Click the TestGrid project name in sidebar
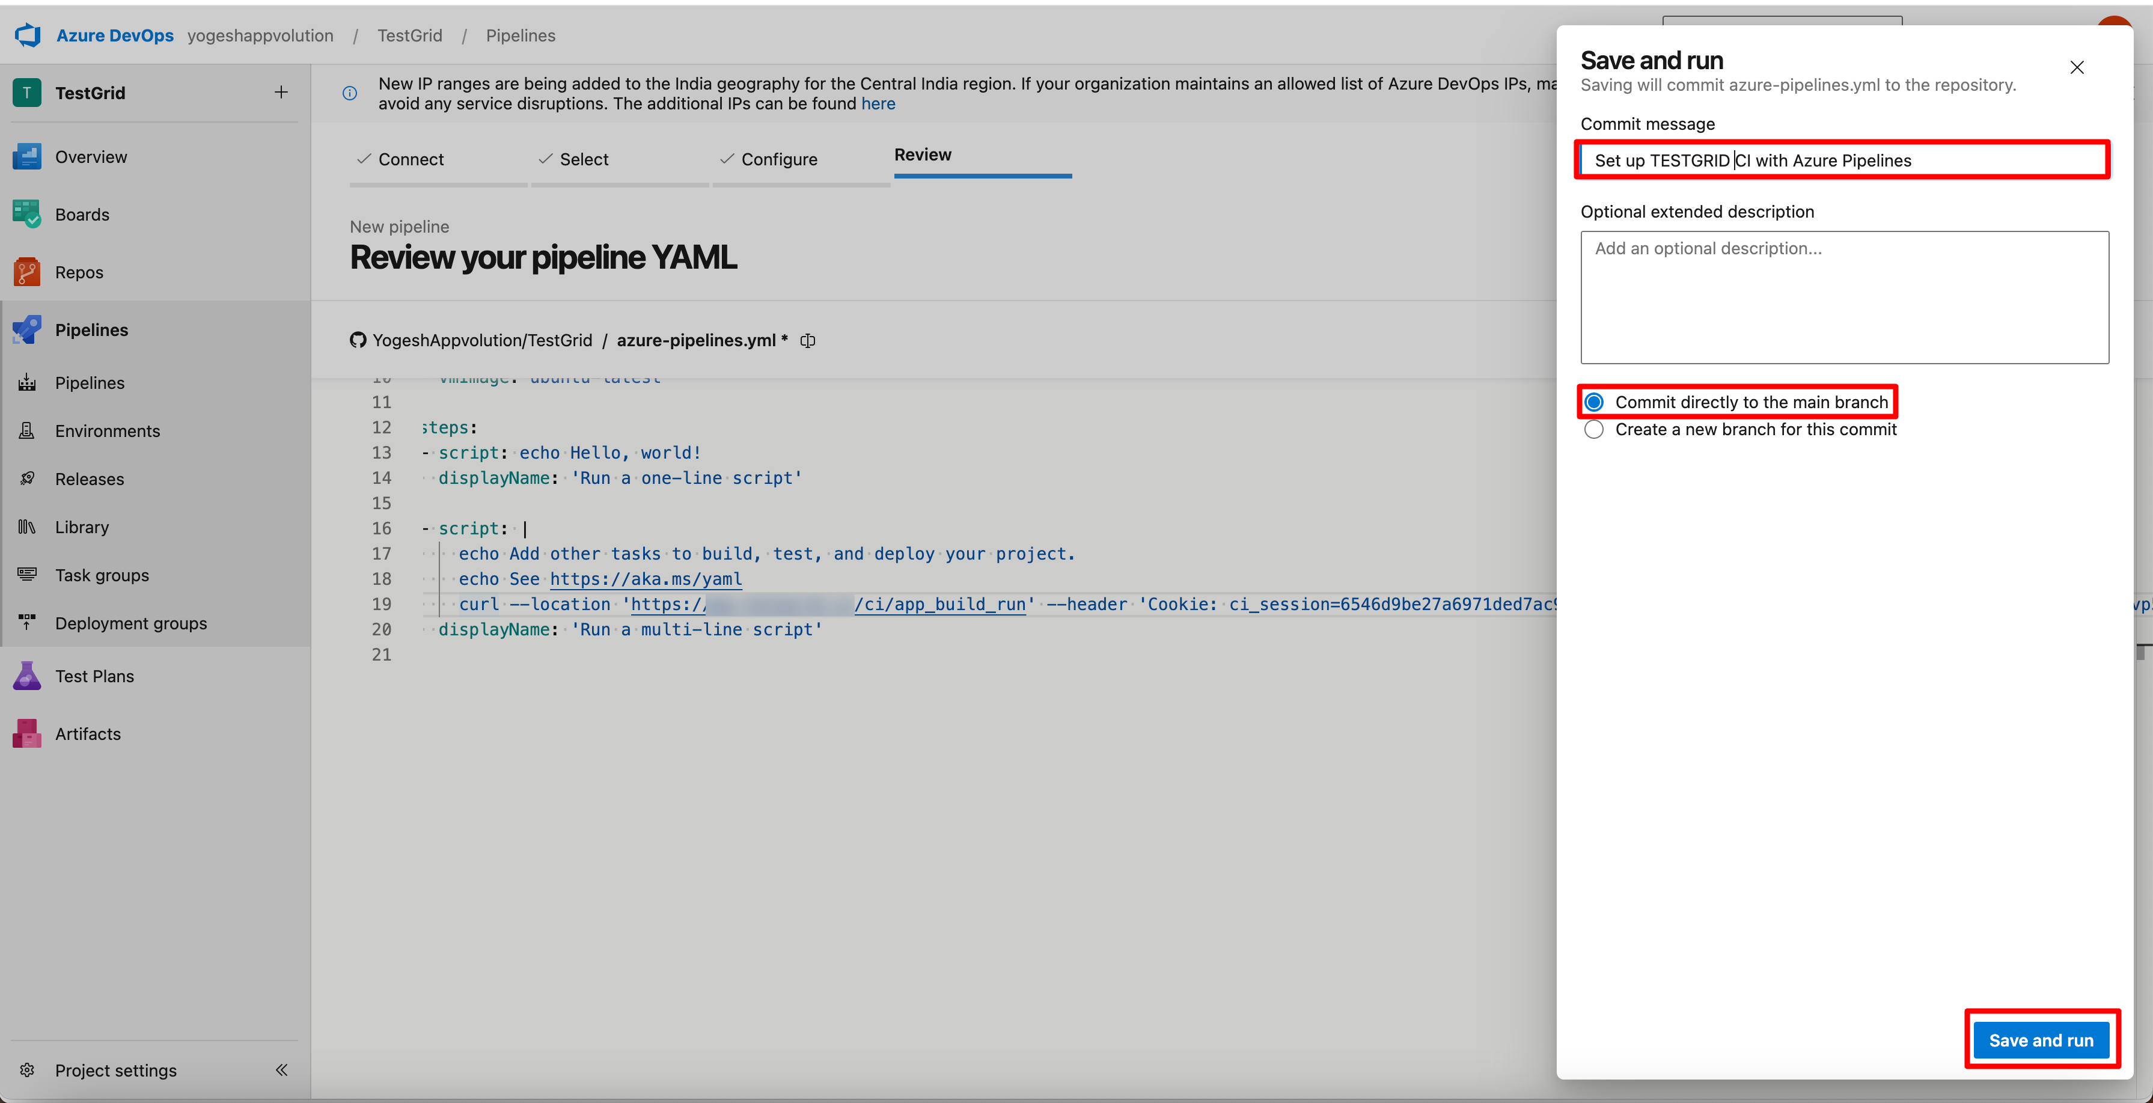This screenshot has height=1103, width=2153. coord(90,93)
